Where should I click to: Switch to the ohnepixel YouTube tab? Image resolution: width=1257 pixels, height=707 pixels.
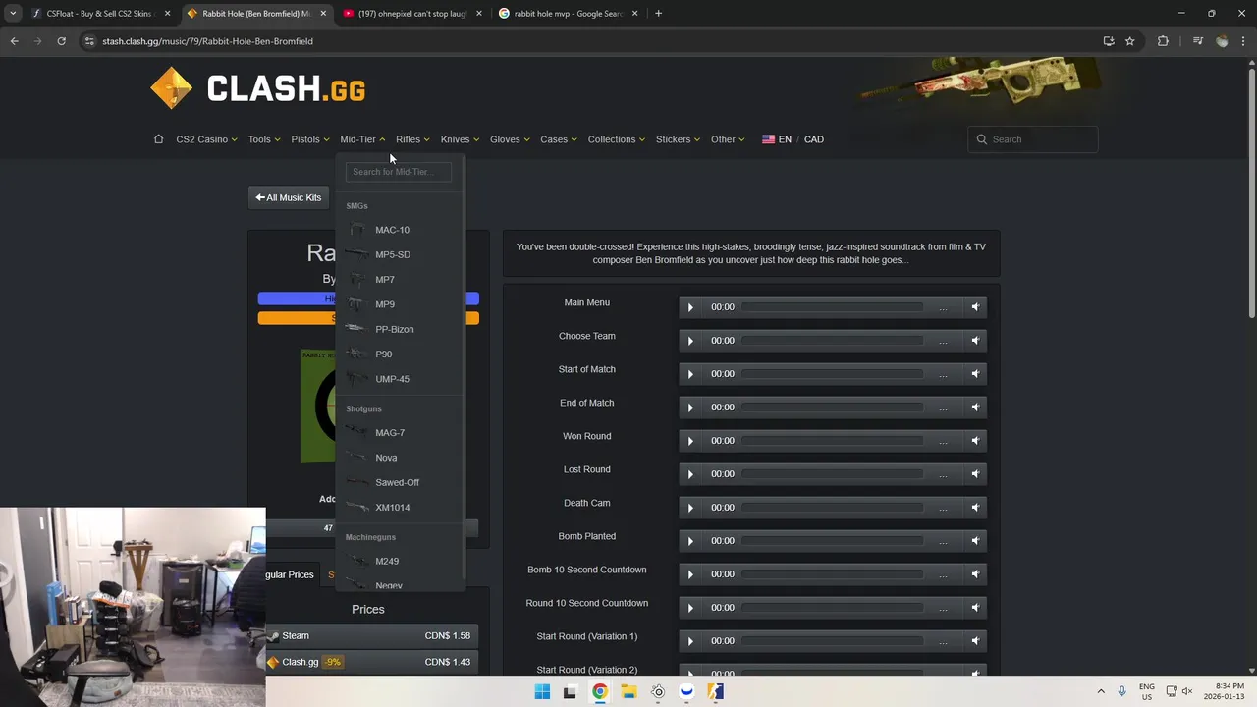tap(411, 14)
